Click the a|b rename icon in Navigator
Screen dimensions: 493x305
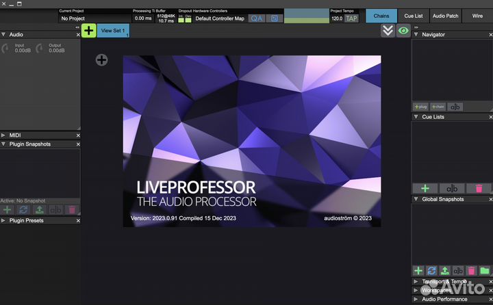[455, 107]
